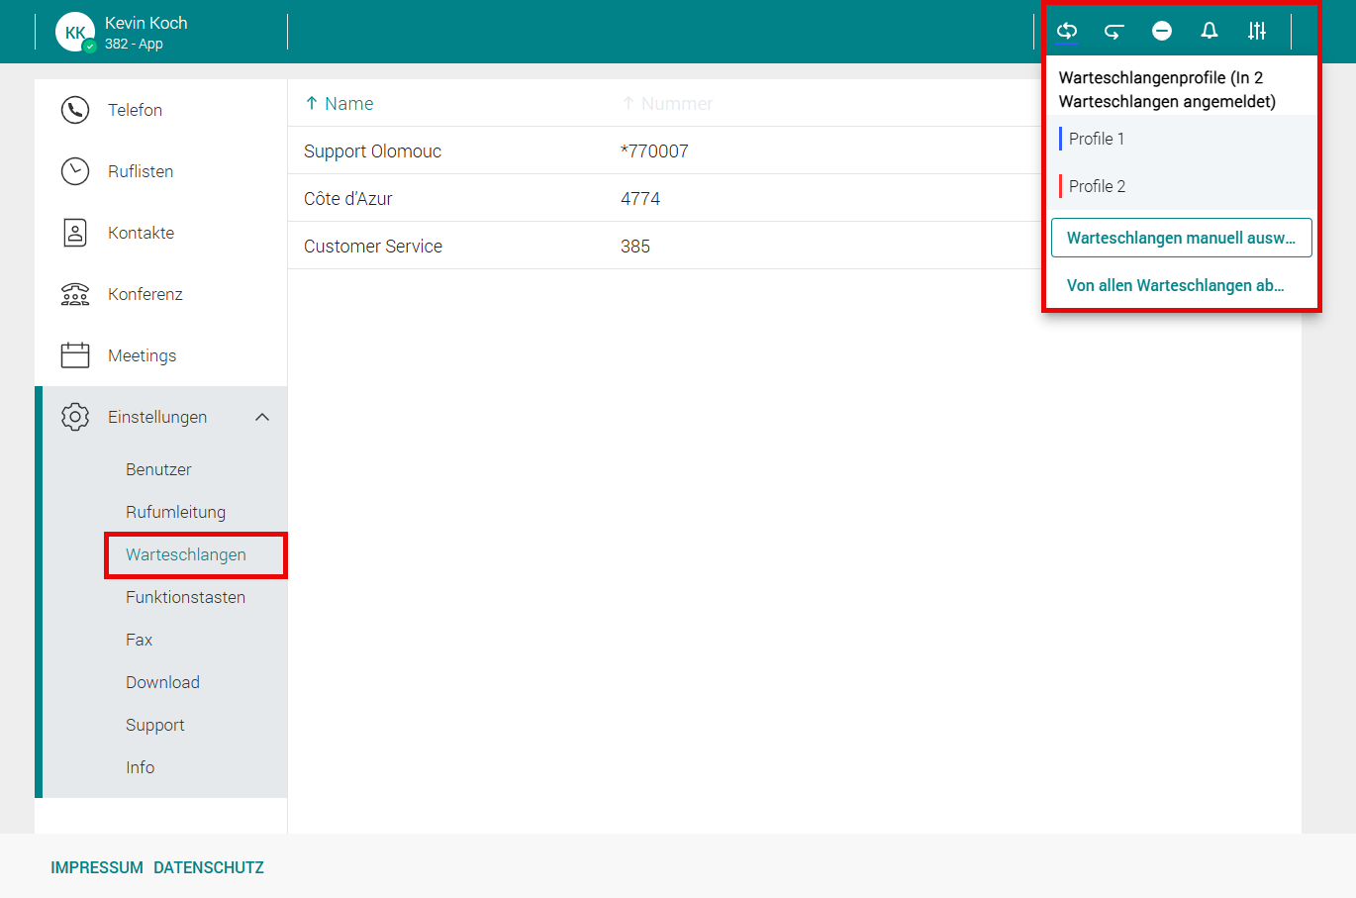Open call forwarding icon in top bar

[x=1114, y=31]
